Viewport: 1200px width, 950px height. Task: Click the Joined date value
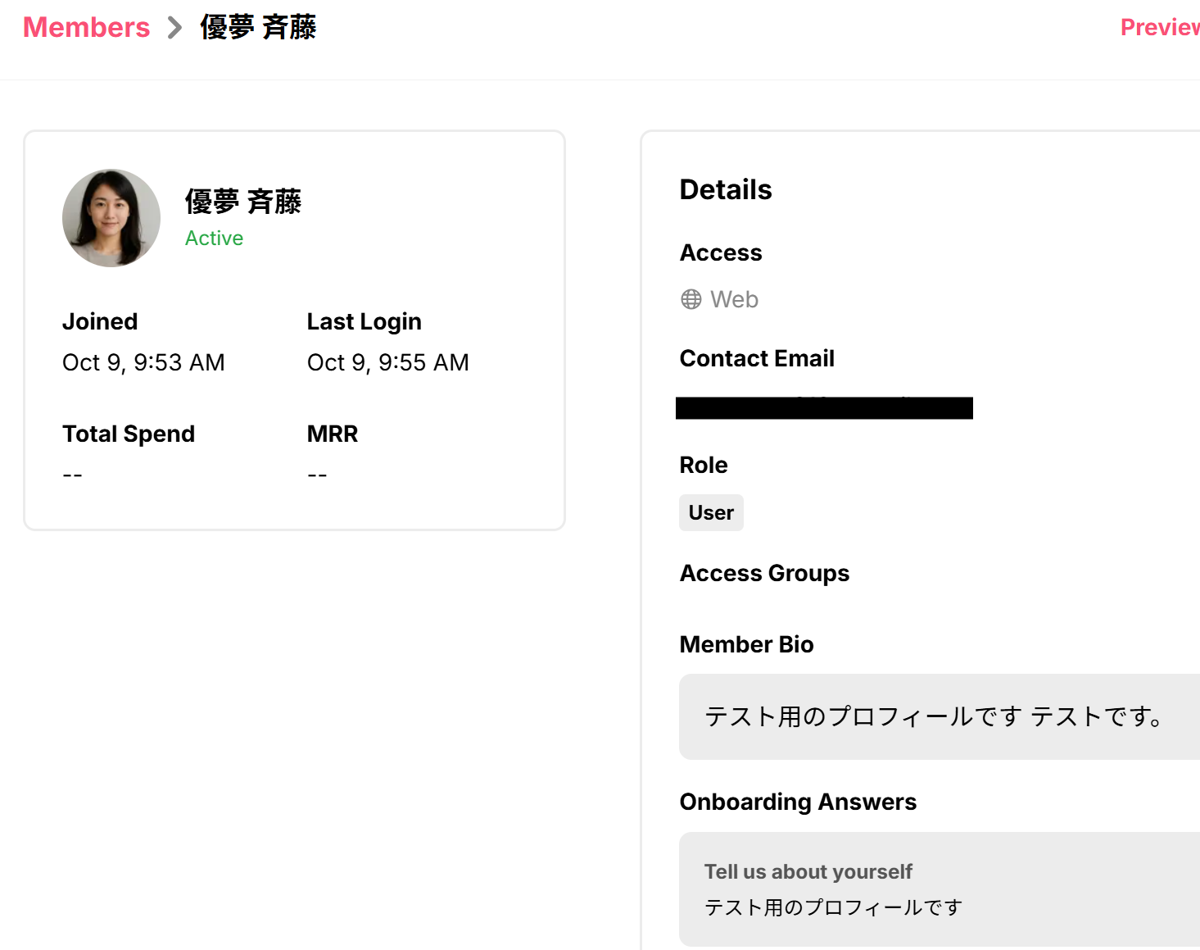point(143,362)
